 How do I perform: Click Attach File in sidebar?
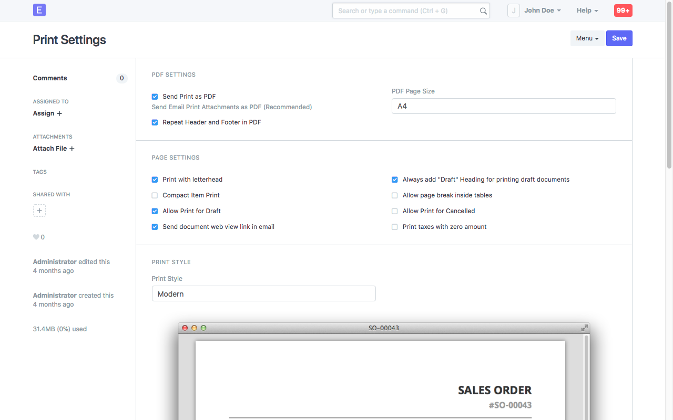pyautogui.click(x=54, y=149)
